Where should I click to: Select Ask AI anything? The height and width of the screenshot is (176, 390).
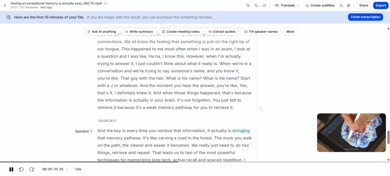tap(101, 32)
